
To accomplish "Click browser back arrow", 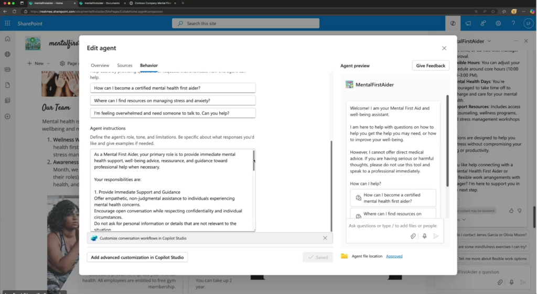I will point(5,12).
